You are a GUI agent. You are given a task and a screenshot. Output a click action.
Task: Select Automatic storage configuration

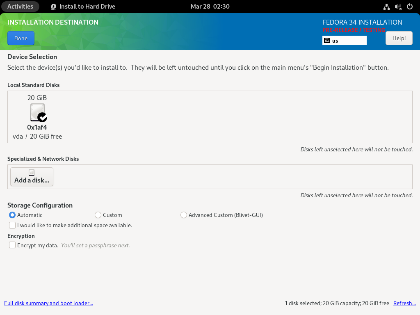click(x=12, y=215)
